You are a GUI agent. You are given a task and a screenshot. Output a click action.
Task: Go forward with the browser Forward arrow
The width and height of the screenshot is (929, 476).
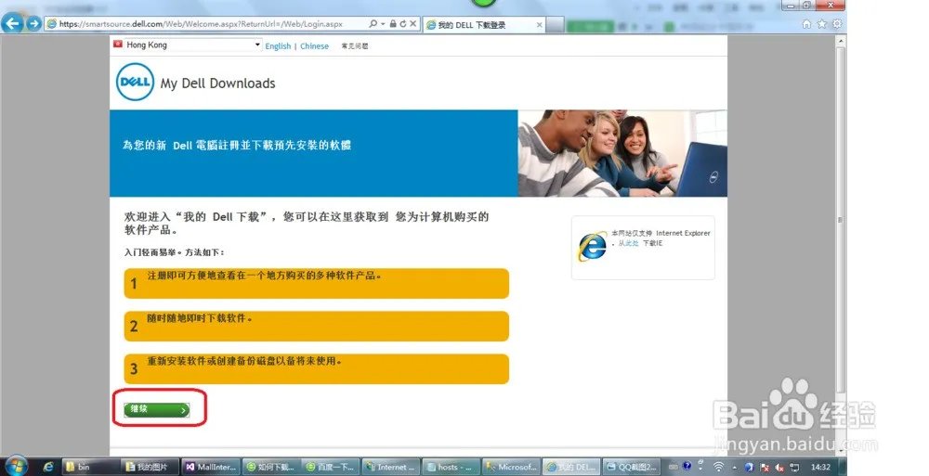[x=33, y=24]
